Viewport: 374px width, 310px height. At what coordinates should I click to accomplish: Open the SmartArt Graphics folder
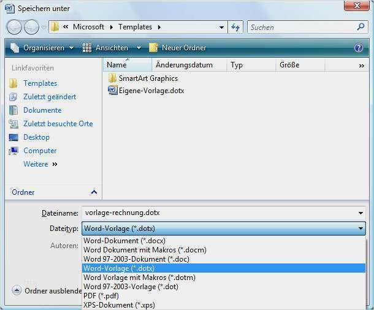tap(148, 78)
